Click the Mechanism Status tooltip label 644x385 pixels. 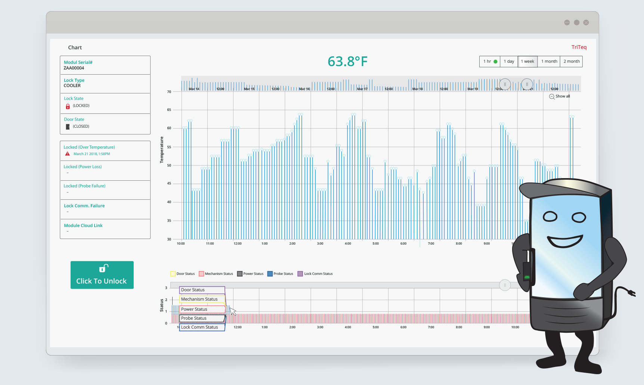[x=202, y=299]
